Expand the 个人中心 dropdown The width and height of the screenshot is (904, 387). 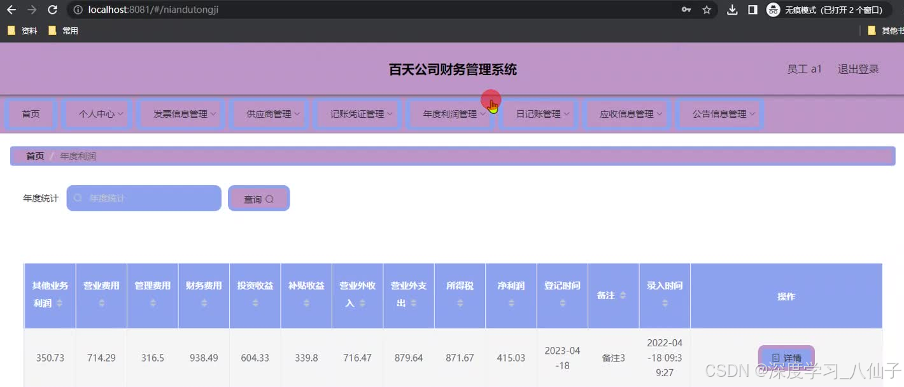pos(97,113)
